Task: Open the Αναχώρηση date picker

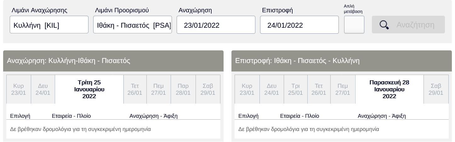Action: click(x=216, y=25)
